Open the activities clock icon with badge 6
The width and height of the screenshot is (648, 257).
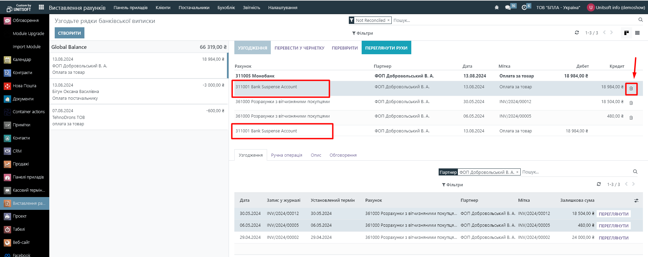(x=524, y=7)
